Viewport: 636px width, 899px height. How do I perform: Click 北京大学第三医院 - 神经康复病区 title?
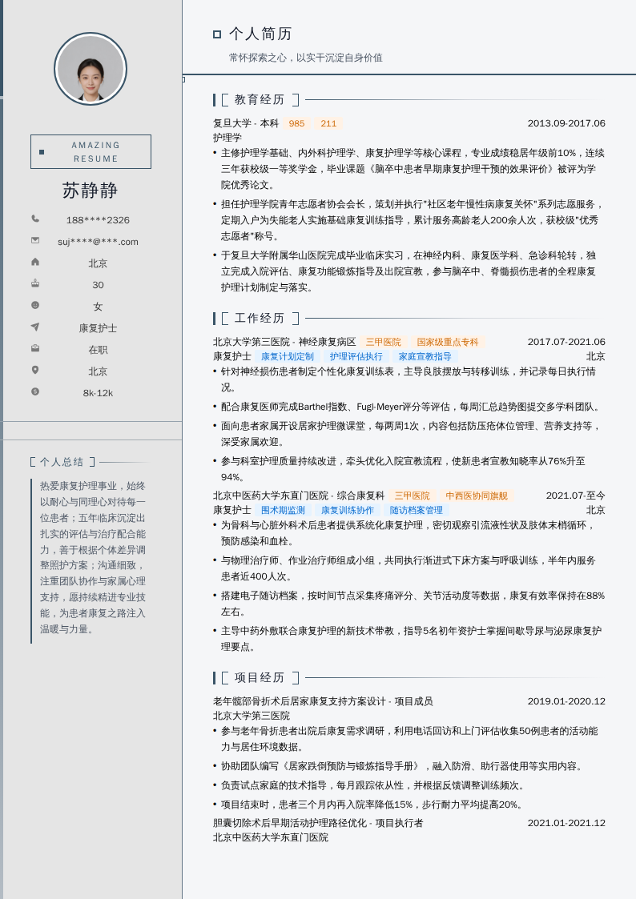click(x=284, y=342)
